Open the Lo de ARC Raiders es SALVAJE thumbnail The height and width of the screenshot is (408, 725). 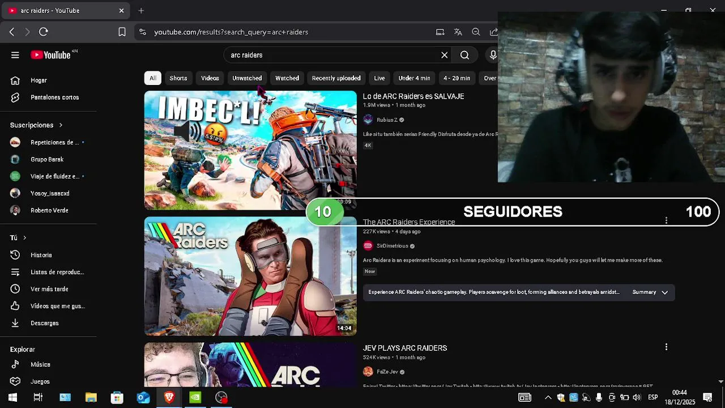pyautogui.click(x=250, y=150)
